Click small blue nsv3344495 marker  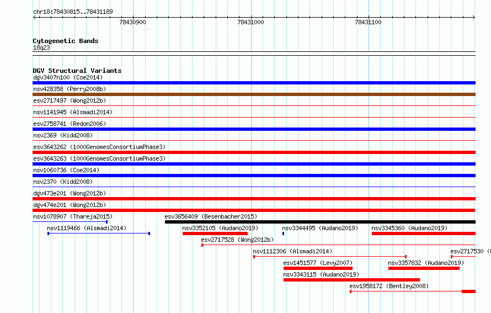(284, 234)
